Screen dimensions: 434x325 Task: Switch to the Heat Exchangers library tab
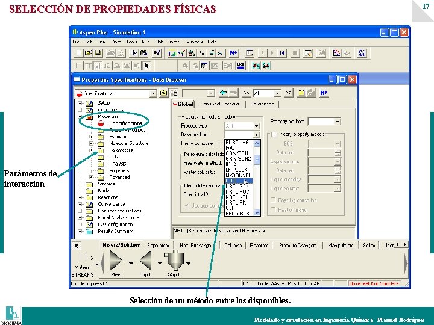tap(197, 245)
